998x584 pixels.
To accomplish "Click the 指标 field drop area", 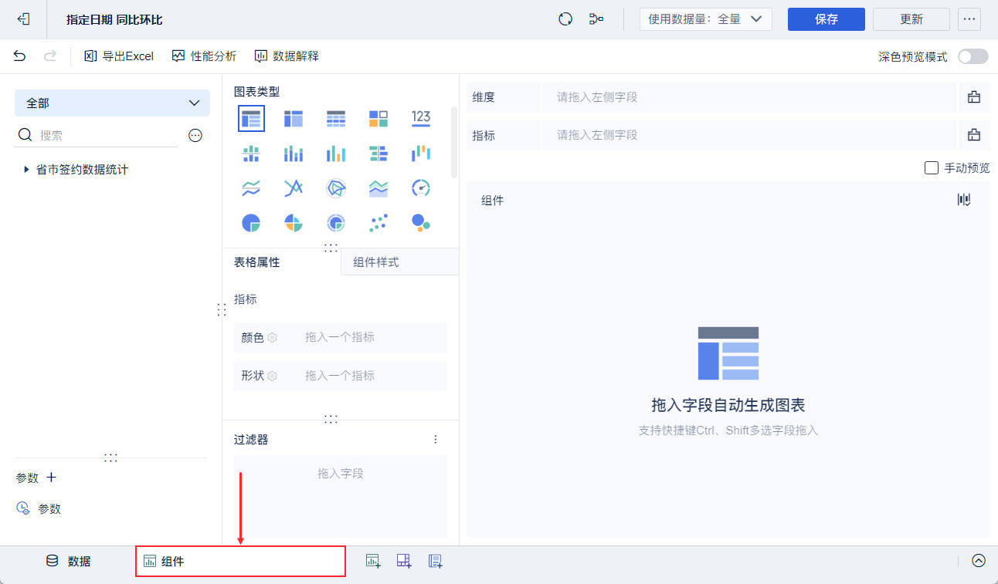I will (749, 135).
